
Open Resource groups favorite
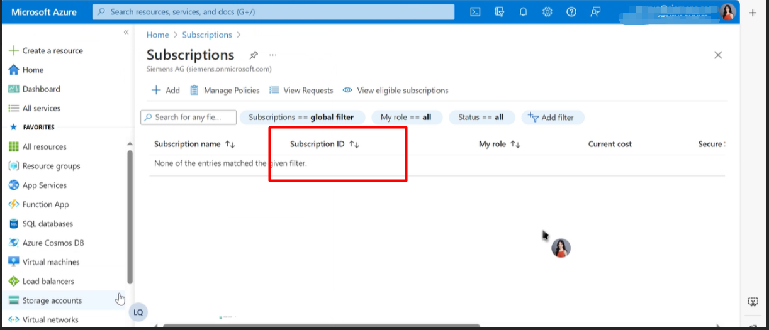pyautogui.click(x=44, y=166)
